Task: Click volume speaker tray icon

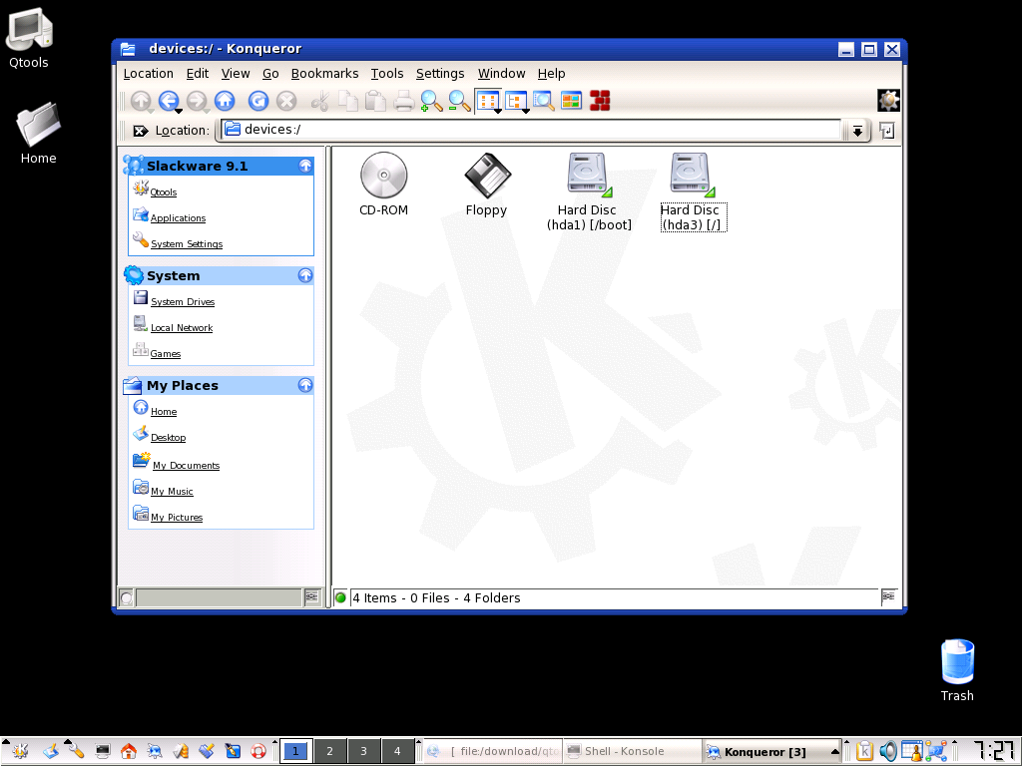Action: click(887, 751)
